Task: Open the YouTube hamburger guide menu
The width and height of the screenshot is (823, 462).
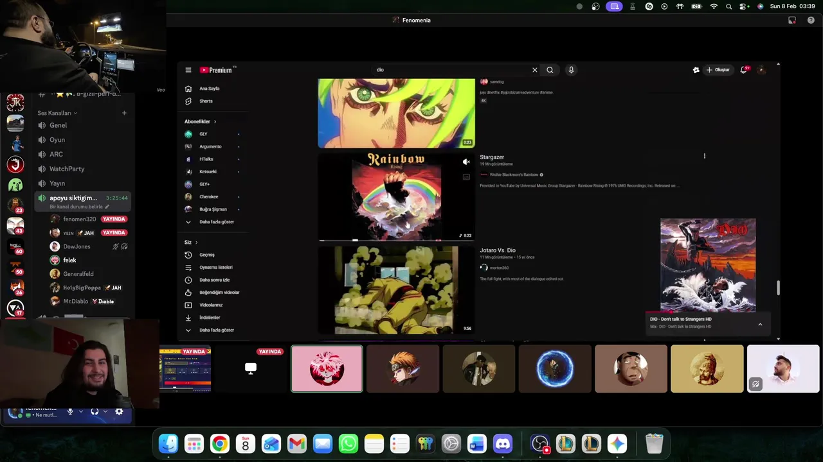Action: tap(188, 70)
